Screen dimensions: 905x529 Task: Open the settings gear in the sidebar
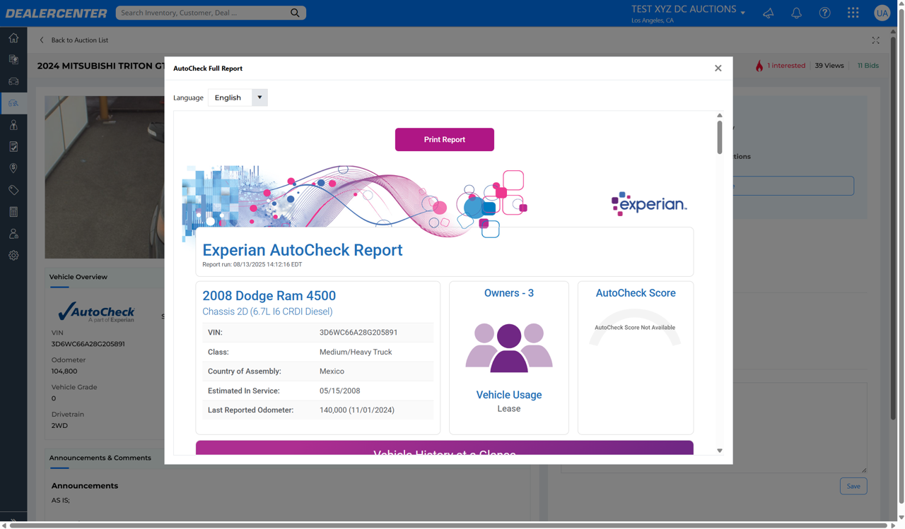point(13,256)
